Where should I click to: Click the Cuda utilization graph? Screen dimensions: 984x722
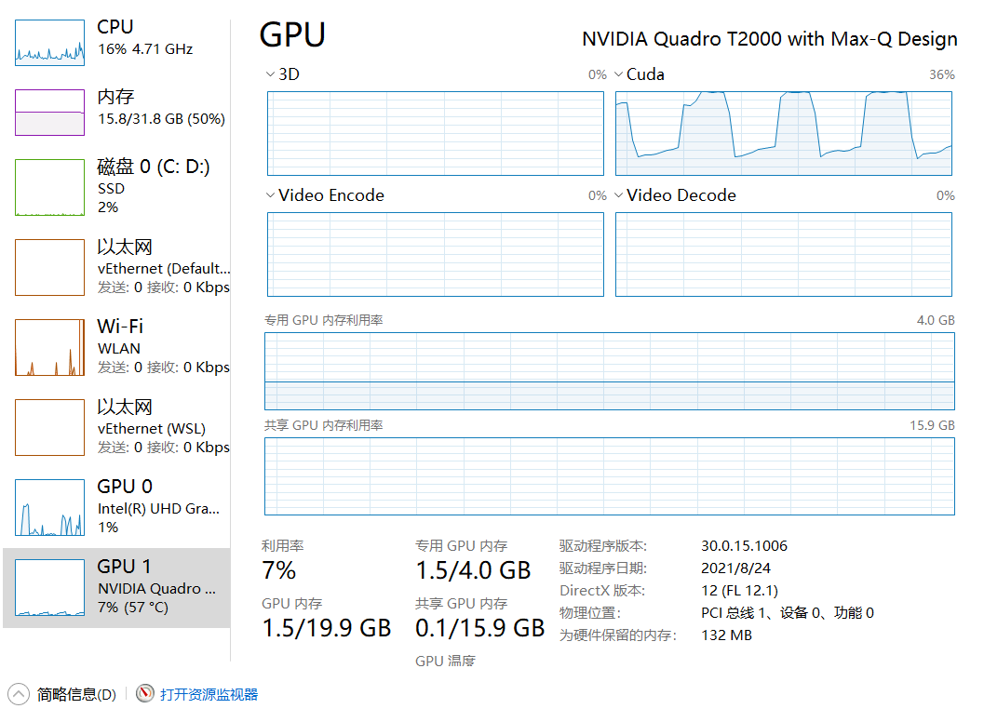(784, 133)
